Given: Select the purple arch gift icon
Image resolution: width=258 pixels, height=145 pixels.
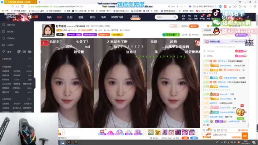Looking at the screenshot, I should 178,132.
